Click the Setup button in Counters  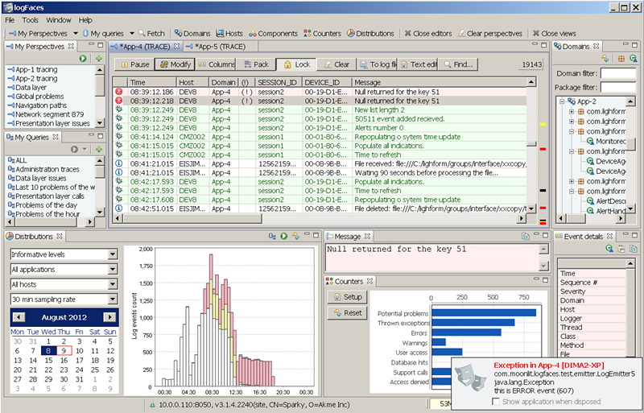[x=348, y=296]
